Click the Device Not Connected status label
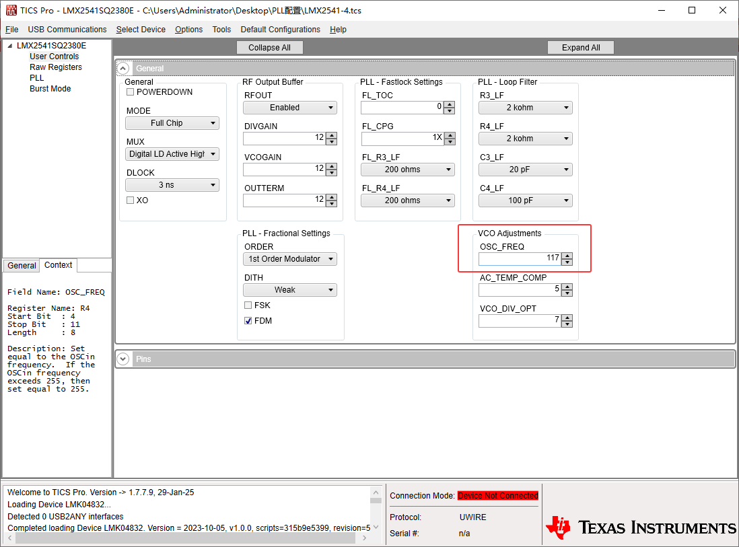739x547 pixels. pos(497,496)
